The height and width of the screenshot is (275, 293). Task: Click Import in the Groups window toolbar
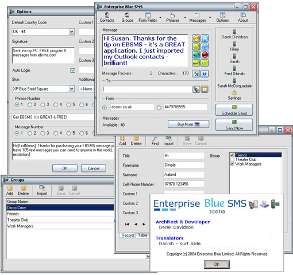[x=42, y=191]
